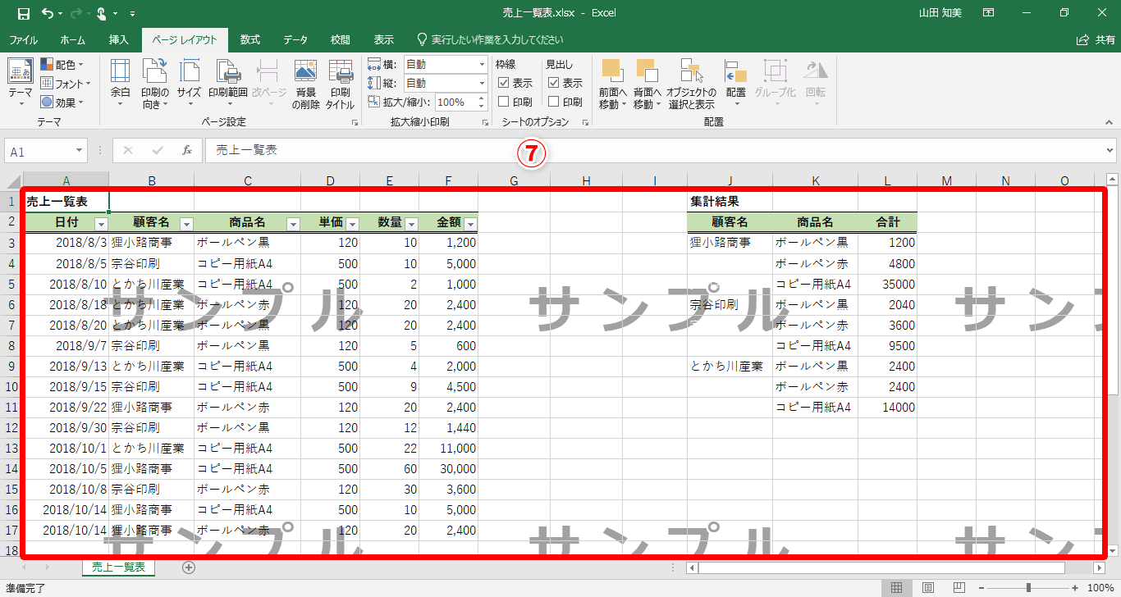Screen dimensions: 1121x597
Task: Open filter dropdown for 単価 column
Action: (x=352, y=223)
